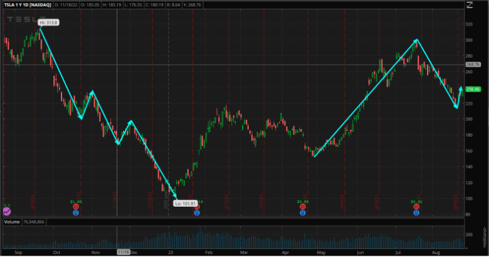Click the blue lightbulb icon under $0.91 earnings
Viewport: 489px width, 257px height.
(416, 212)
